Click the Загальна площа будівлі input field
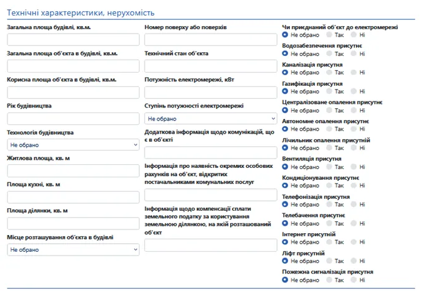Image resolution: width=424 pixels, height=291 pixels. pyautogui.click(x=73, y=39)
